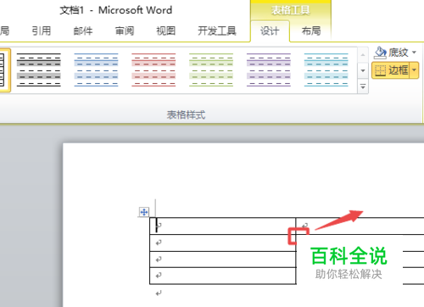Screen dimensions: 424x307
Task: Open the 底纹 shading dropdown arrow
Action: click(414, 53)
